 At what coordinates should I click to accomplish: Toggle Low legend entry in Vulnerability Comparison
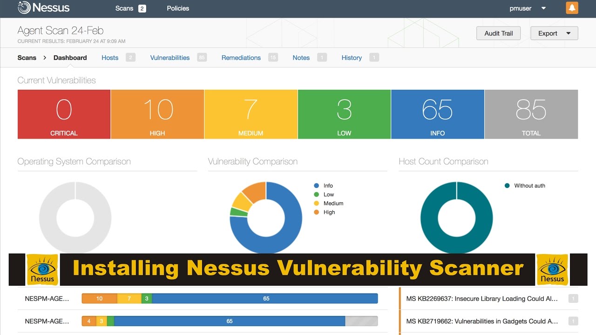pos(324,194)
